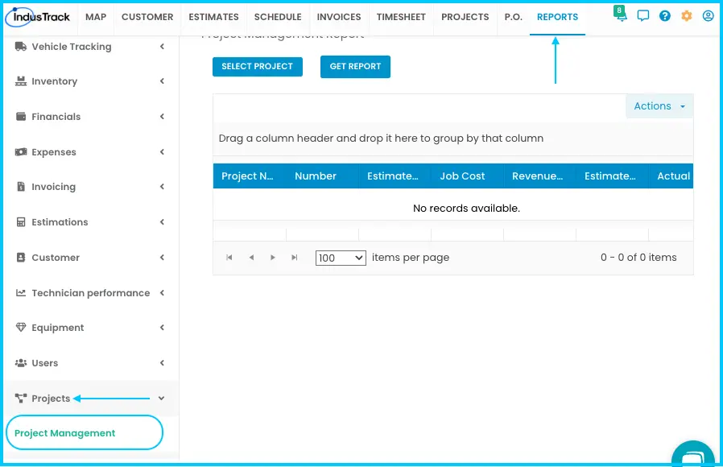Screen dimensions: 723x467
Task: Click the Invoicing document icon
Action: tap(21, 187)
